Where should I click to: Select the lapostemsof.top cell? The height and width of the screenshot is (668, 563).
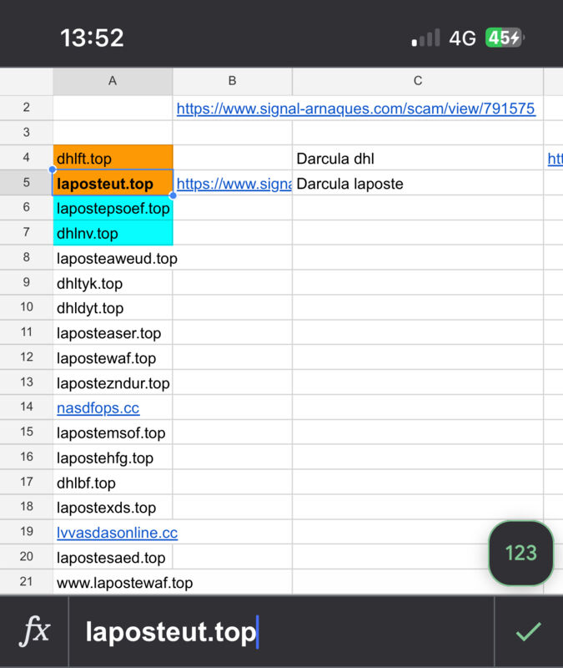[113, 433]
